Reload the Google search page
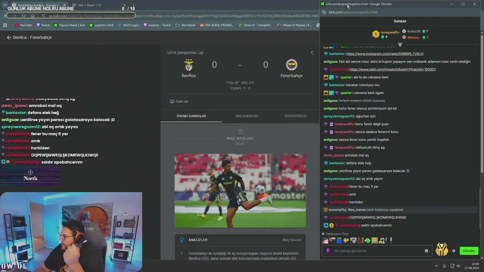Viewport: 484px width, 272px height. (x=23, y=16)
